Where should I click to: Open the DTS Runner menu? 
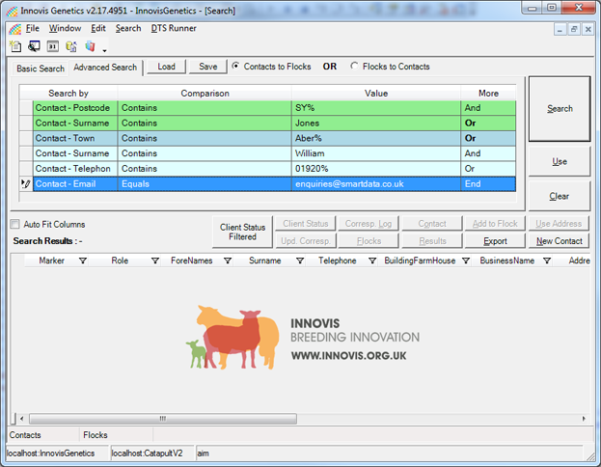tap(174, 28)
